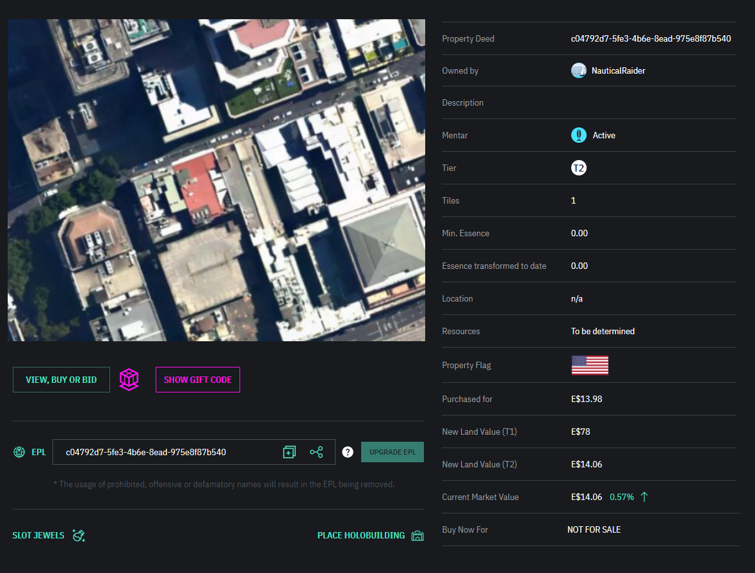This screenshot has height=573, width=755.
Task: Open the NauticalRaider owner profile
Action: point(619,70)
